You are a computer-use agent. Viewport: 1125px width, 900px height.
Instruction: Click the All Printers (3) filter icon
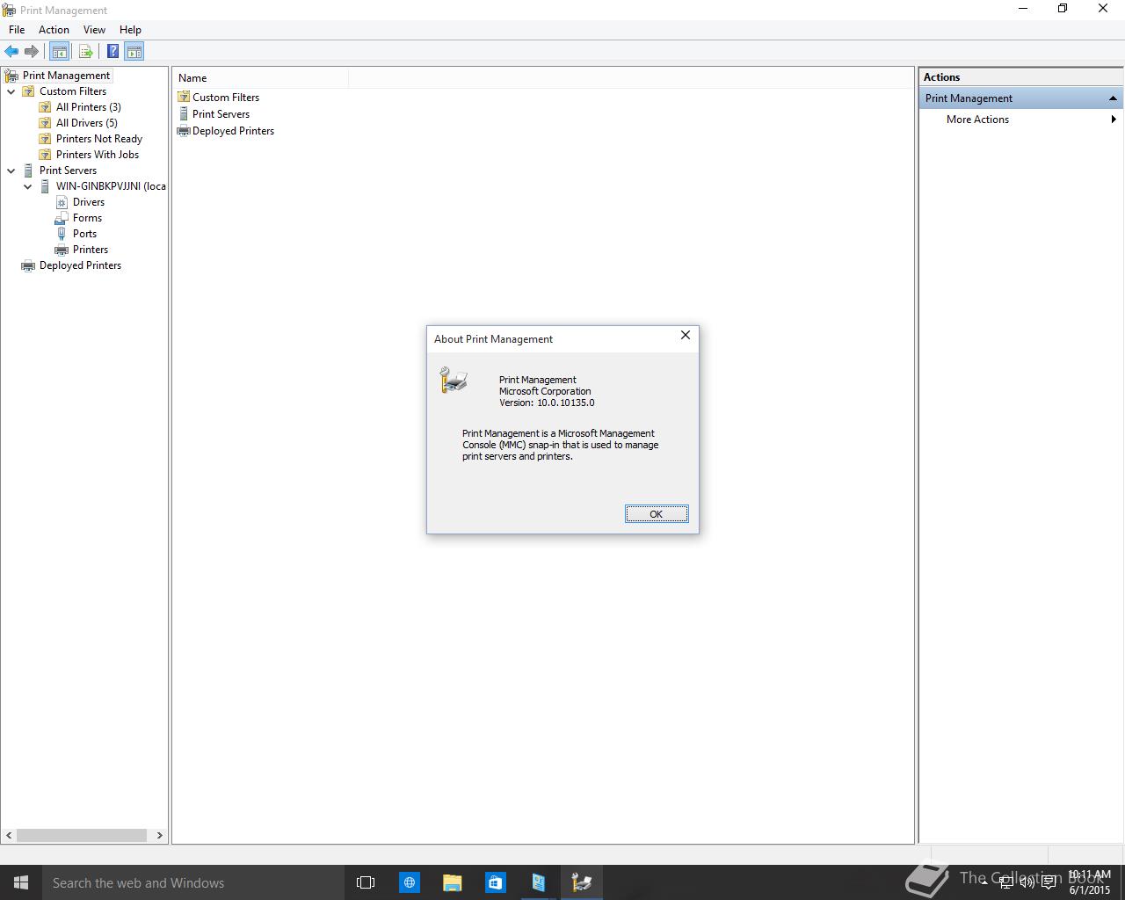point(45,107)
